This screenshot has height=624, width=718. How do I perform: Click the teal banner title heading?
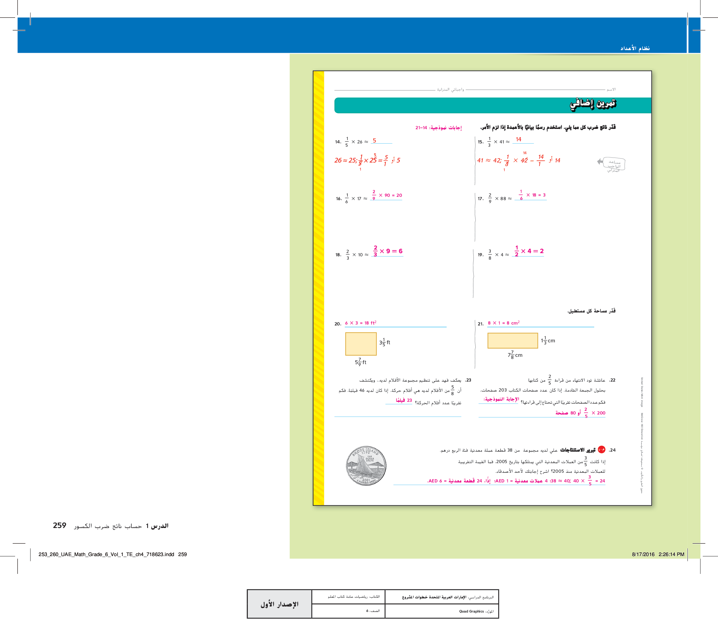point(593,104)
